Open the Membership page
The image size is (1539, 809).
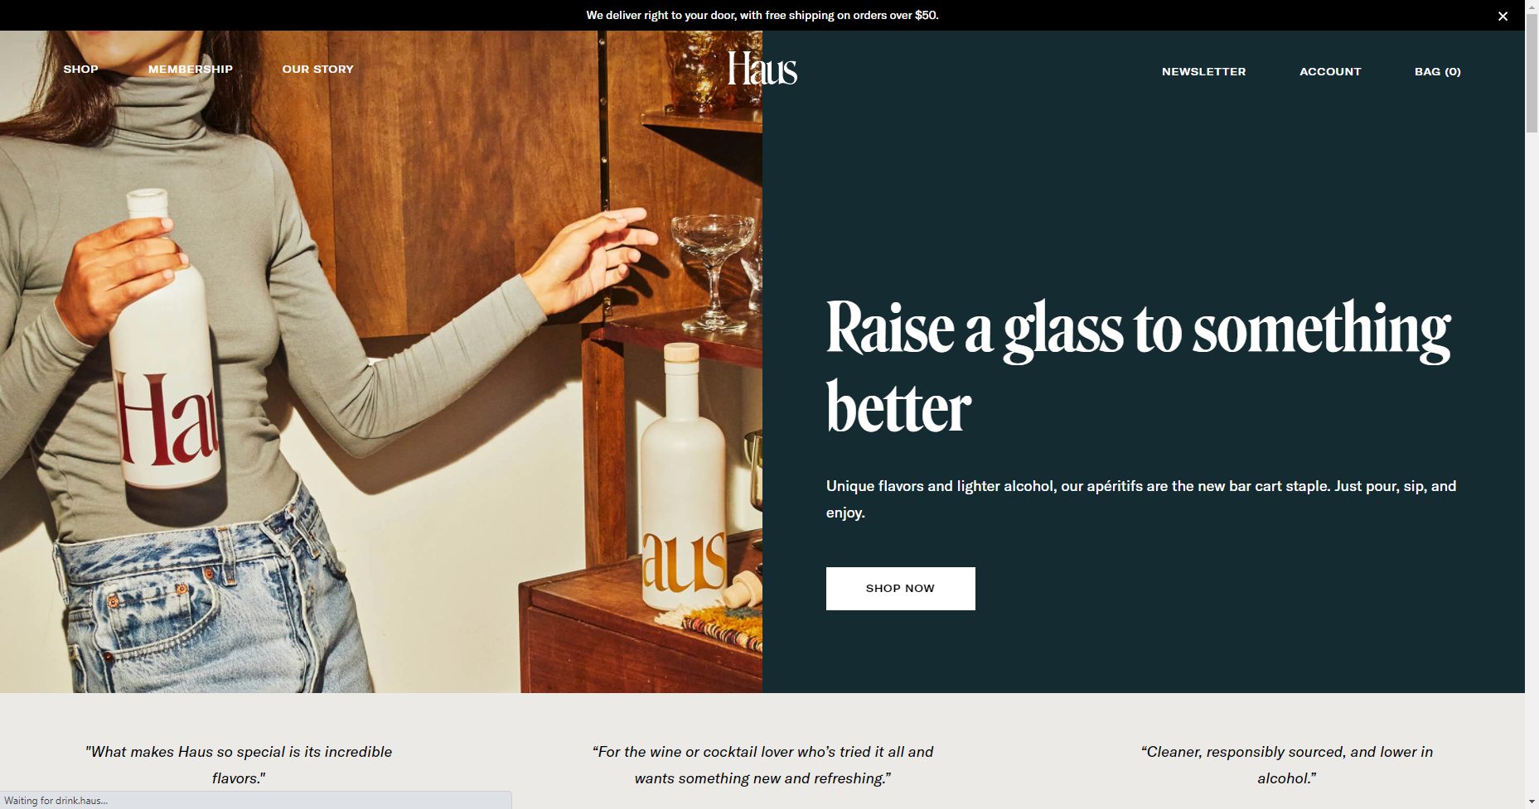click(x=191, y=69)
